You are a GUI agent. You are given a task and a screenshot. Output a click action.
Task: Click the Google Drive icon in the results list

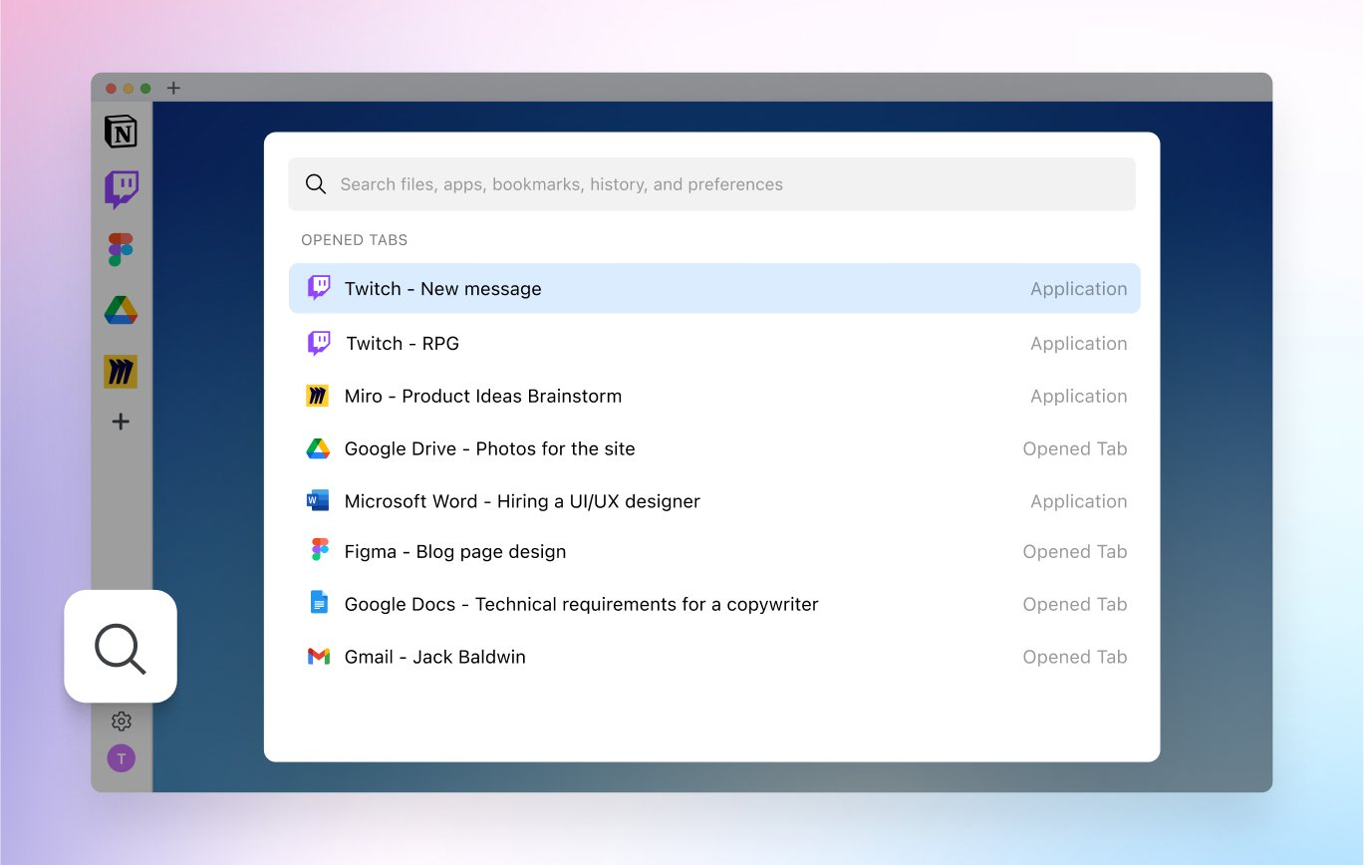318,448
